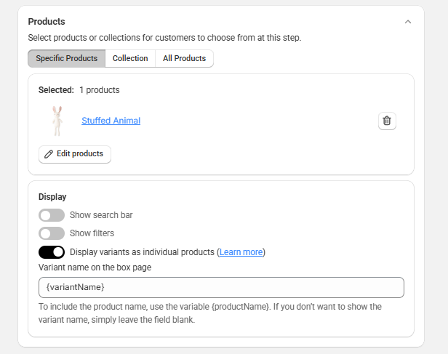
Task: Click the Display section heading
Action: 52,197
